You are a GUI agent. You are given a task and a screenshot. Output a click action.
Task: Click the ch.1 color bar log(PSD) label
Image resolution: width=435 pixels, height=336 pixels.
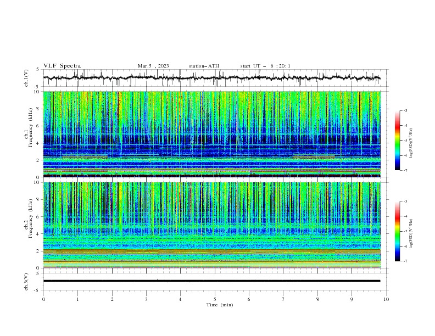pos(411,143)
